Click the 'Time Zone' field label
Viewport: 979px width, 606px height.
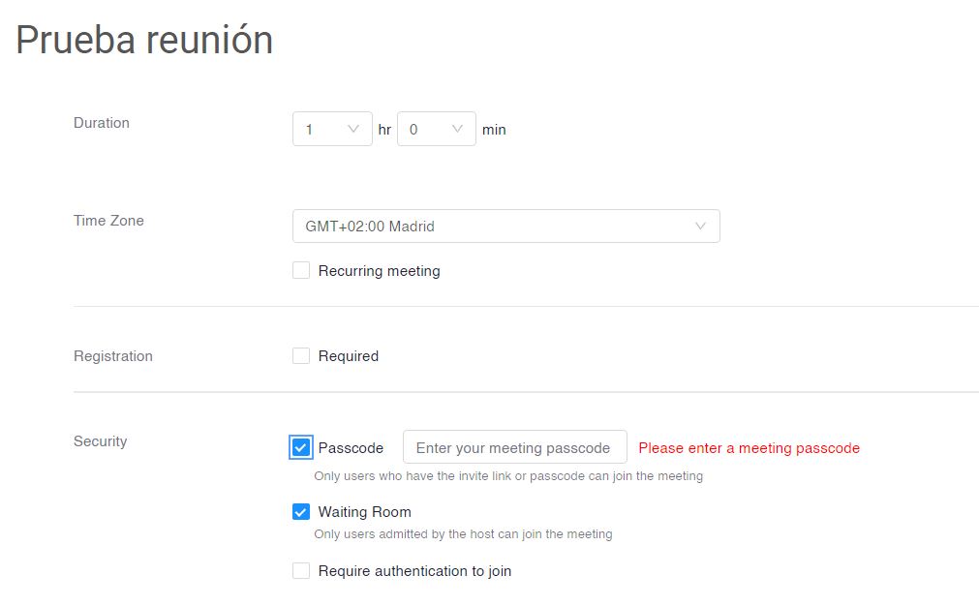(x=108, y=221)
